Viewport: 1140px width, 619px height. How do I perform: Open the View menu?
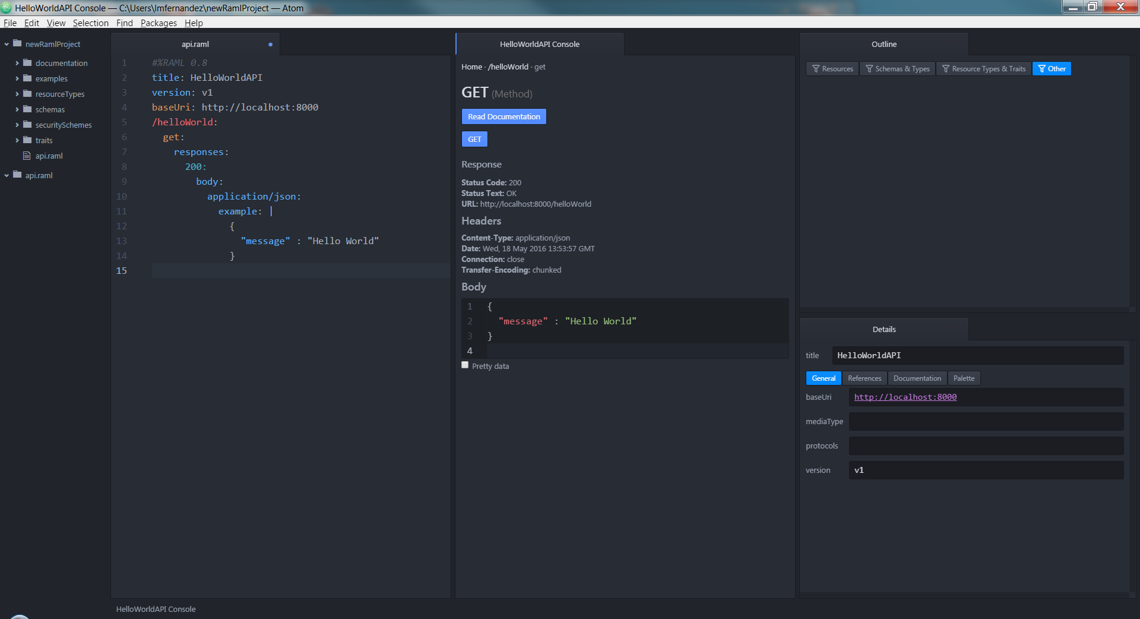[56, 23]
